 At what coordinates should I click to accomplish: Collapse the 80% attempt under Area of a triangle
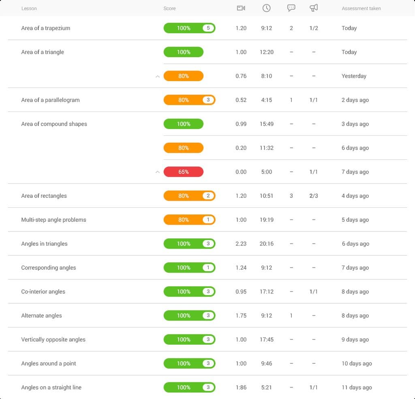coord(157,76)
